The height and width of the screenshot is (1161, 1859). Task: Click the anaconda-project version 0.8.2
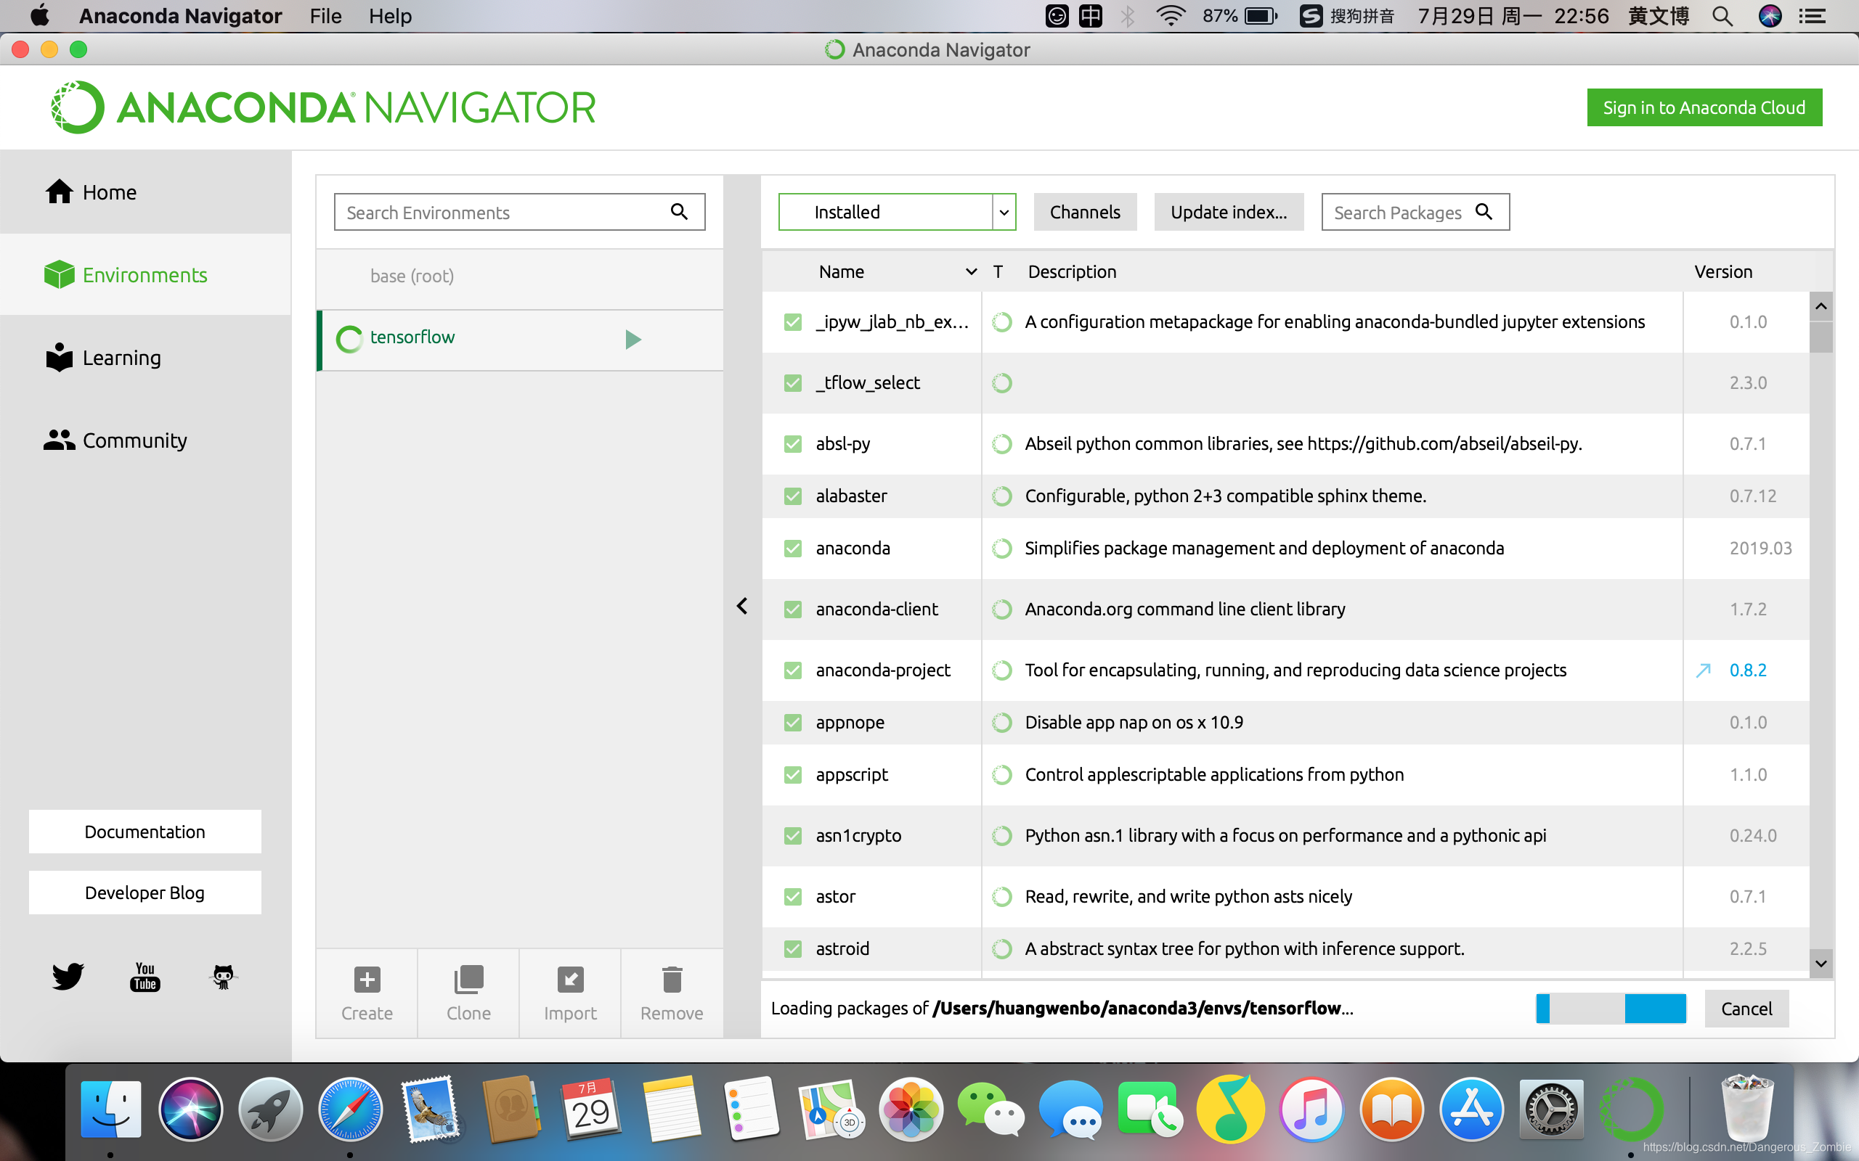(1748, 670)
